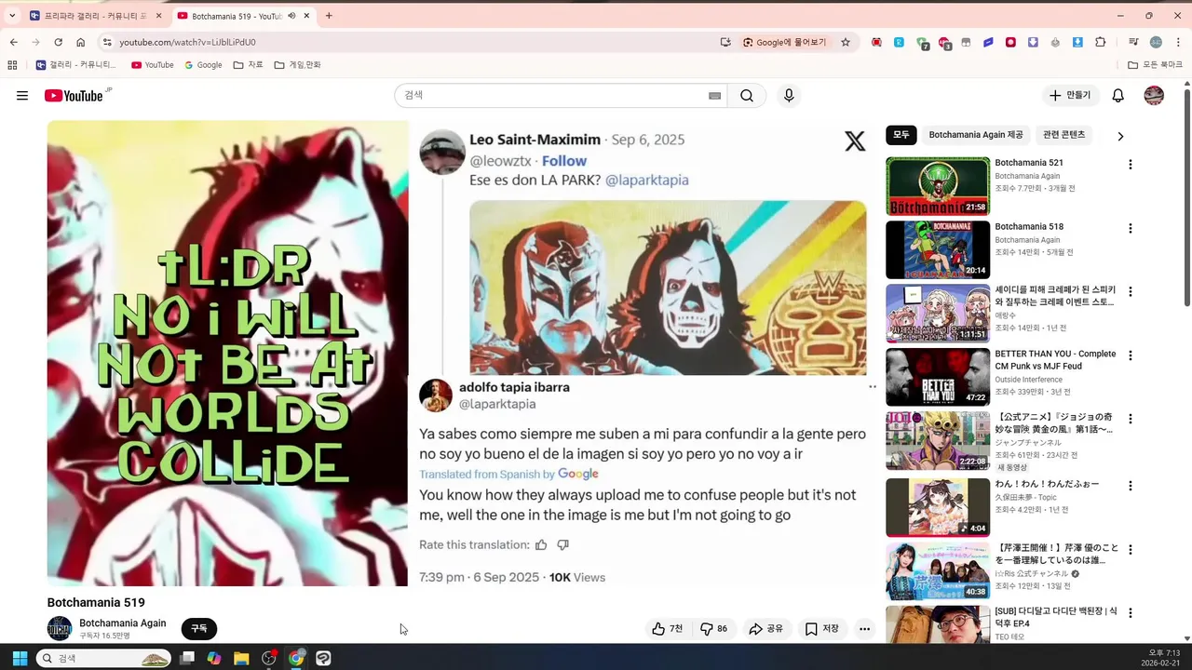The image size is (1192, 670).
Task: Open the Chrome three-dot menu
Action: point(1178,42)
